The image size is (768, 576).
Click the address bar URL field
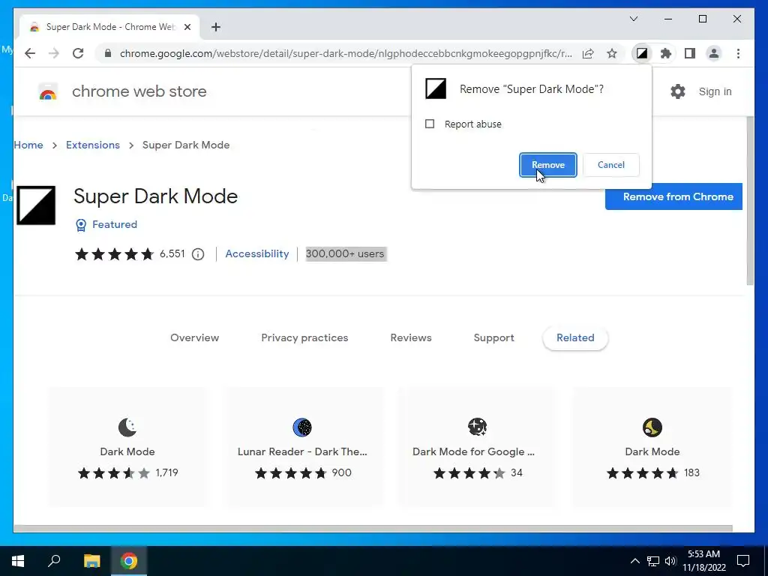click(x=346, y=53)
